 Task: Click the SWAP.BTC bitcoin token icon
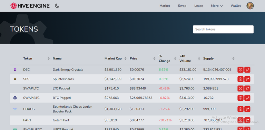pyautogui.click(x=15, y=98)
